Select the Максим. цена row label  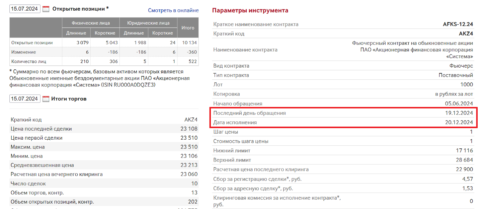(x=27, y=147)
